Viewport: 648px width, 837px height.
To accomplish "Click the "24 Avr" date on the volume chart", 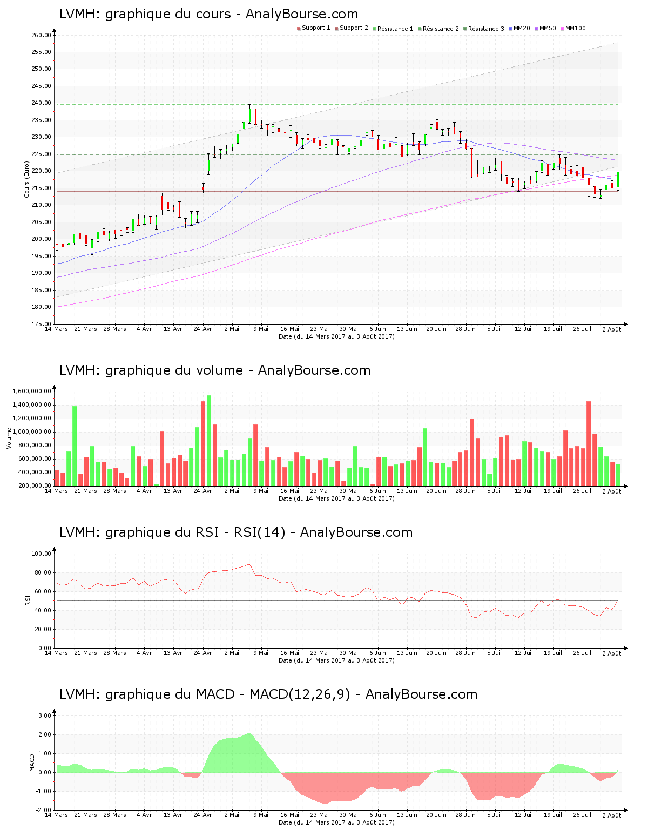I will 202,491.
